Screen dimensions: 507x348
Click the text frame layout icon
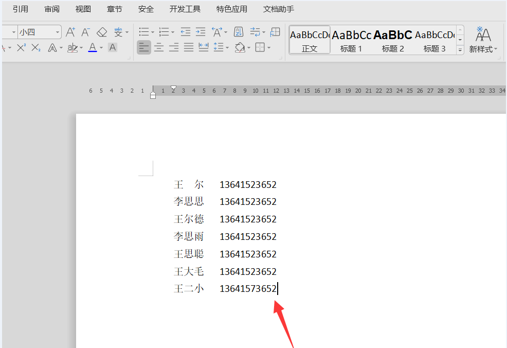(x=275, y=32)
